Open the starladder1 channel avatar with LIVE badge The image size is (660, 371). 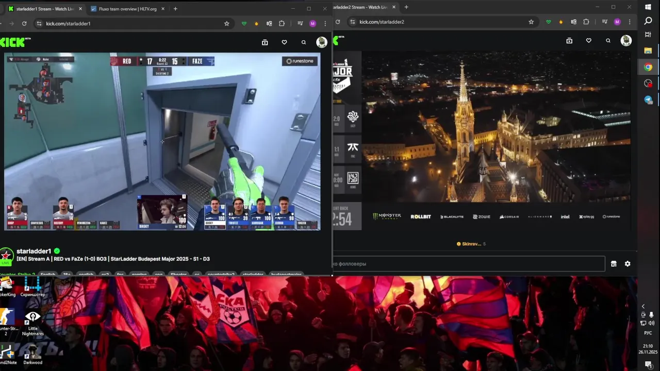click(6, 256)
